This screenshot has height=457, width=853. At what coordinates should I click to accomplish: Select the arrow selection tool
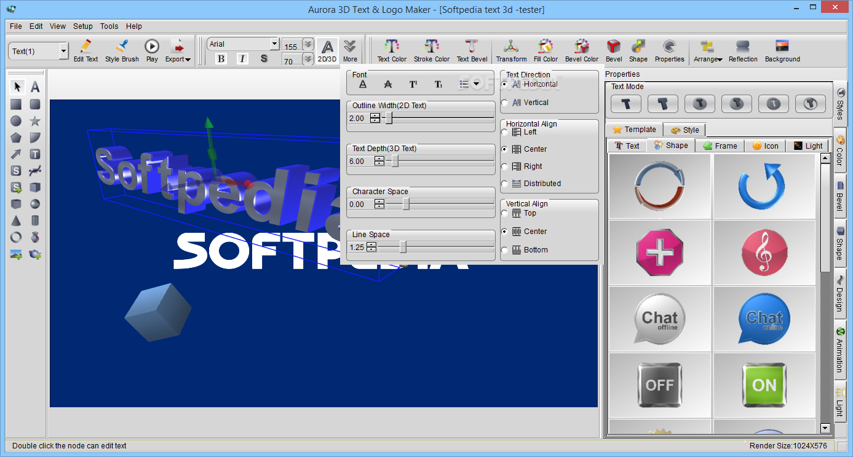[17, 87]
